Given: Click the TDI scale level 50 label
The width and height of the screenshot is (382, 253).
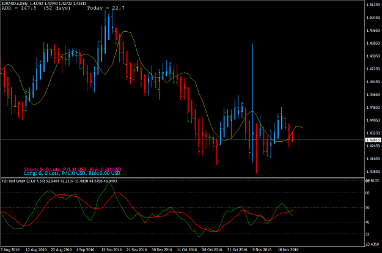Looking at the screenshot, I should 367,207.
